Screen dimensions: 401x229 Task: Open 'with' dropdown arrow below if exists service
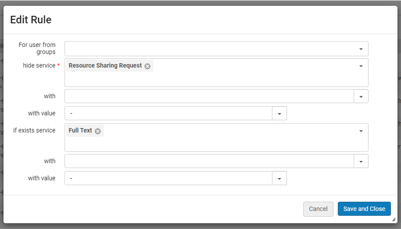[x=361, y=161]
